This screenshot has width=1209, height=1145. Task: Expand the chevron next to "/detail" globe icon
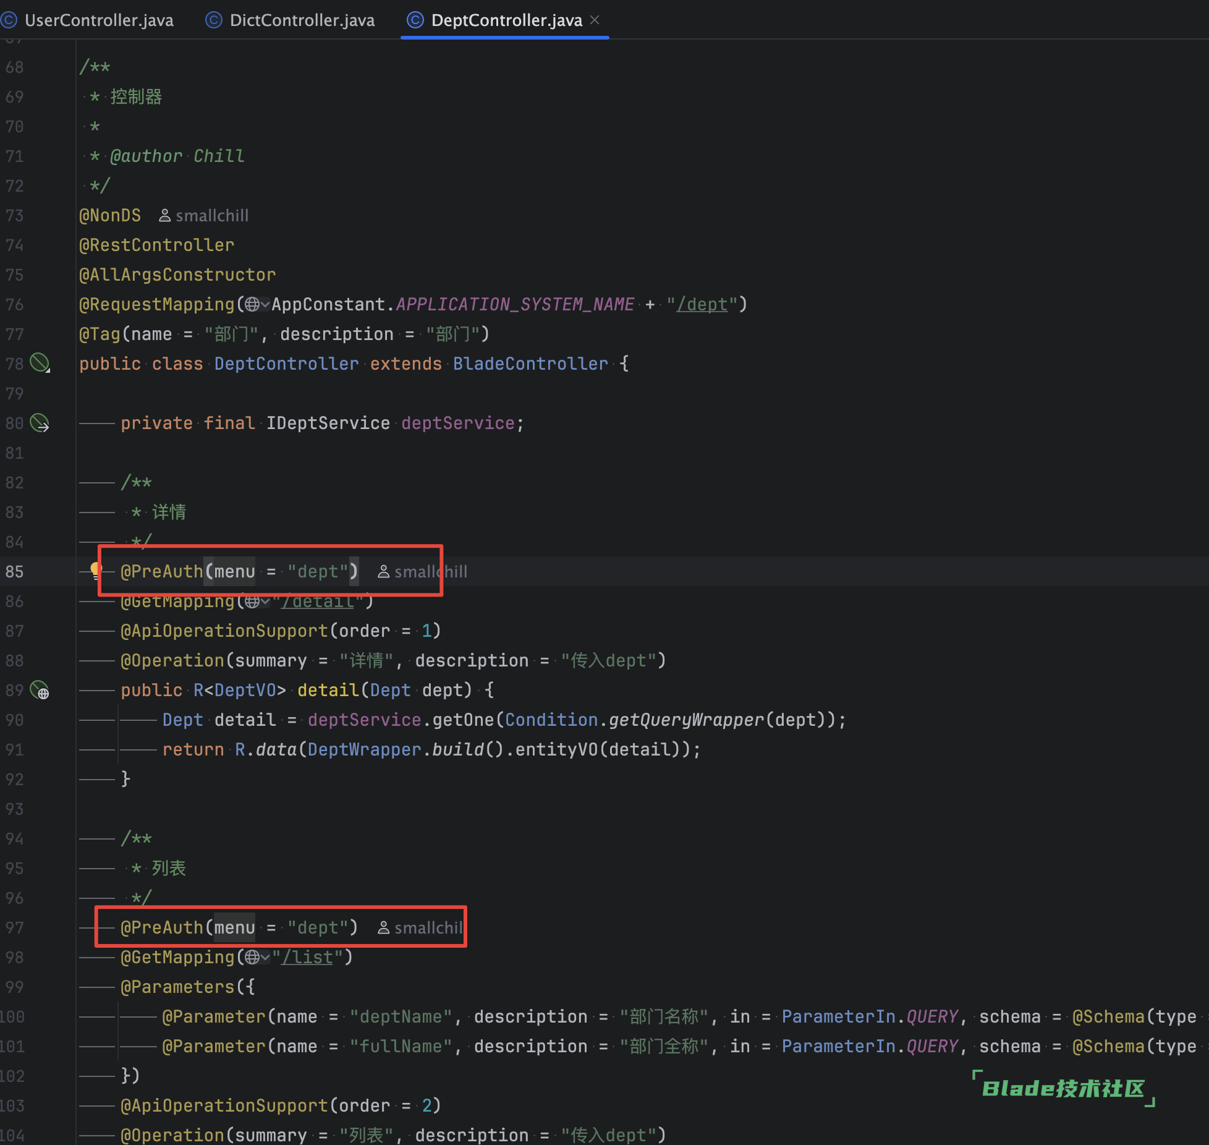tap(266, 601)
